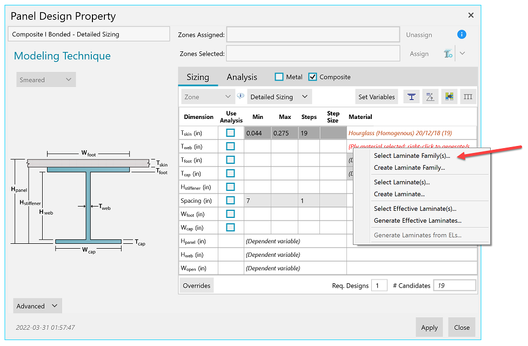Click the Tskin Min value 0.044
Viewport: 528px width, 346px height.
[258, 133]
